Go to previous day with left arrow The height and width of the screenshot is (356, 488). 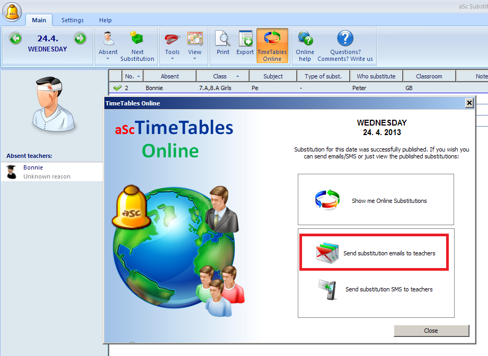pyautogui.click(x=15, y=38)
